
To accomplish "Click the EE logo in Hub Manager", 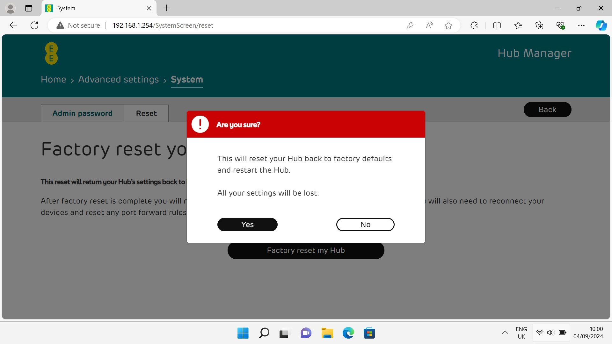I will click(51, 53).
